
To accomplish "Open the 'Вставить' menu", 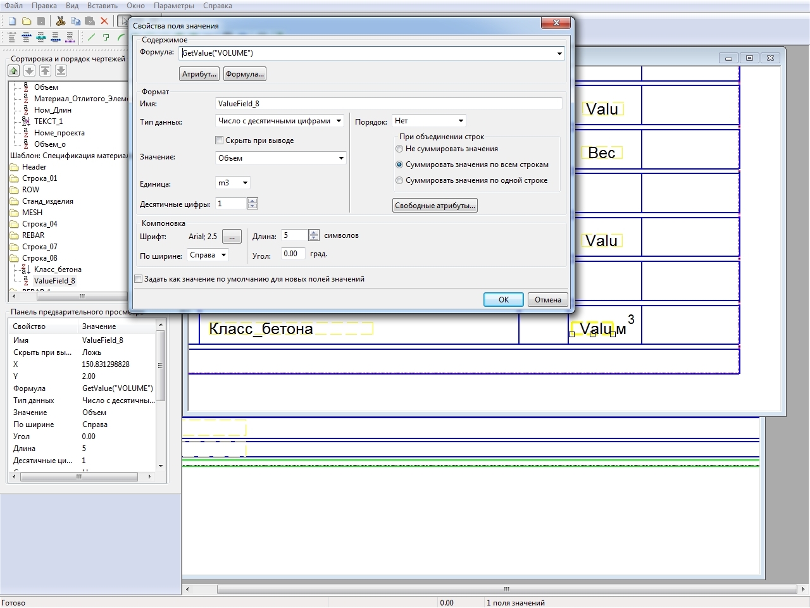I will (102, 6).
